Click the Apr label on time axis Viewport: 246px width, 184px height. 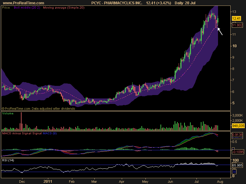pos(121,182)
